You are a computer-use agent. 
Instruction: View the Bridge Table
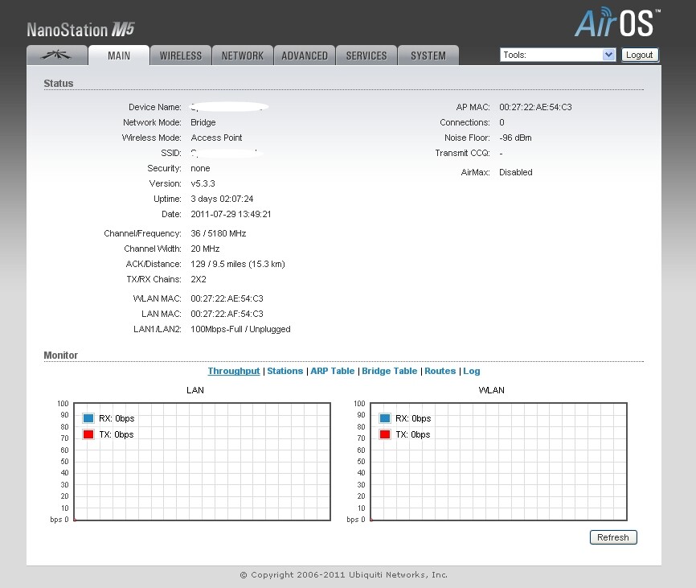pyautogui.click(x=389, y=371)
